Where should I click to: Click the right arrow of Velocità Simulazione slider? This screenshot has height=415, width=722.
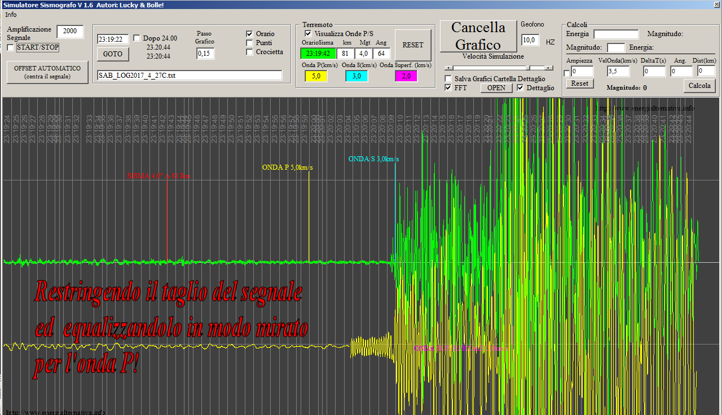coord(549,68)
